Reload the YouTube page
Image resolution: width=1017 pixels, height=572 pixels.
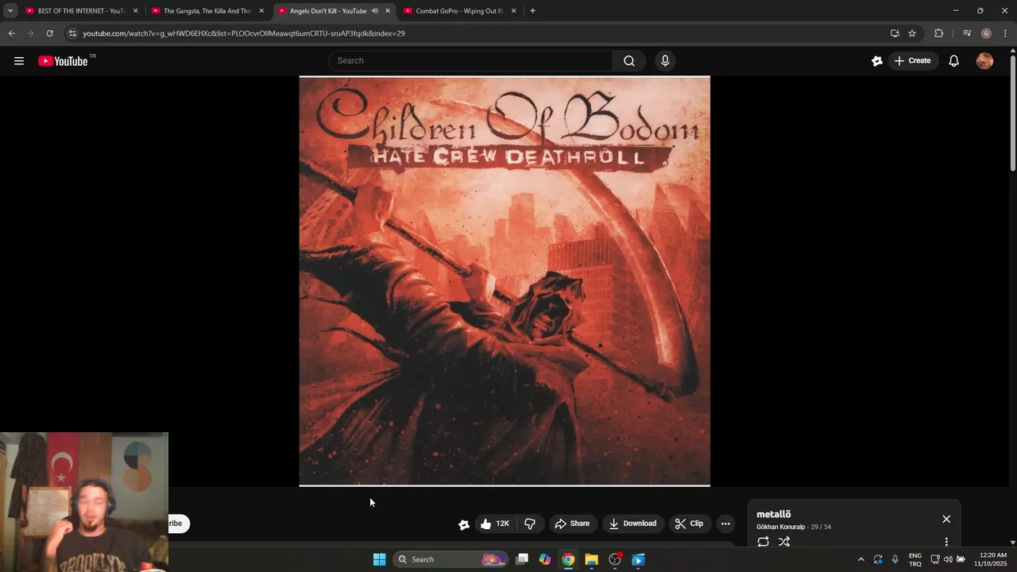point(50,33)
